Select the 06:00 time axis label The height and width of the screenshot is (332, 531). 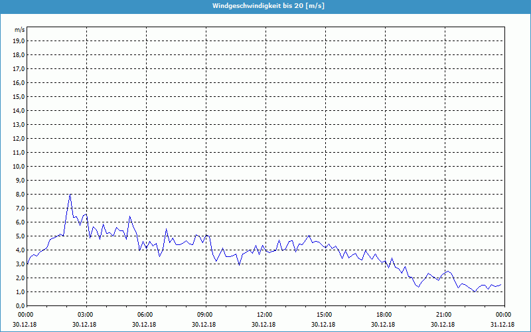tap(145, 314)
